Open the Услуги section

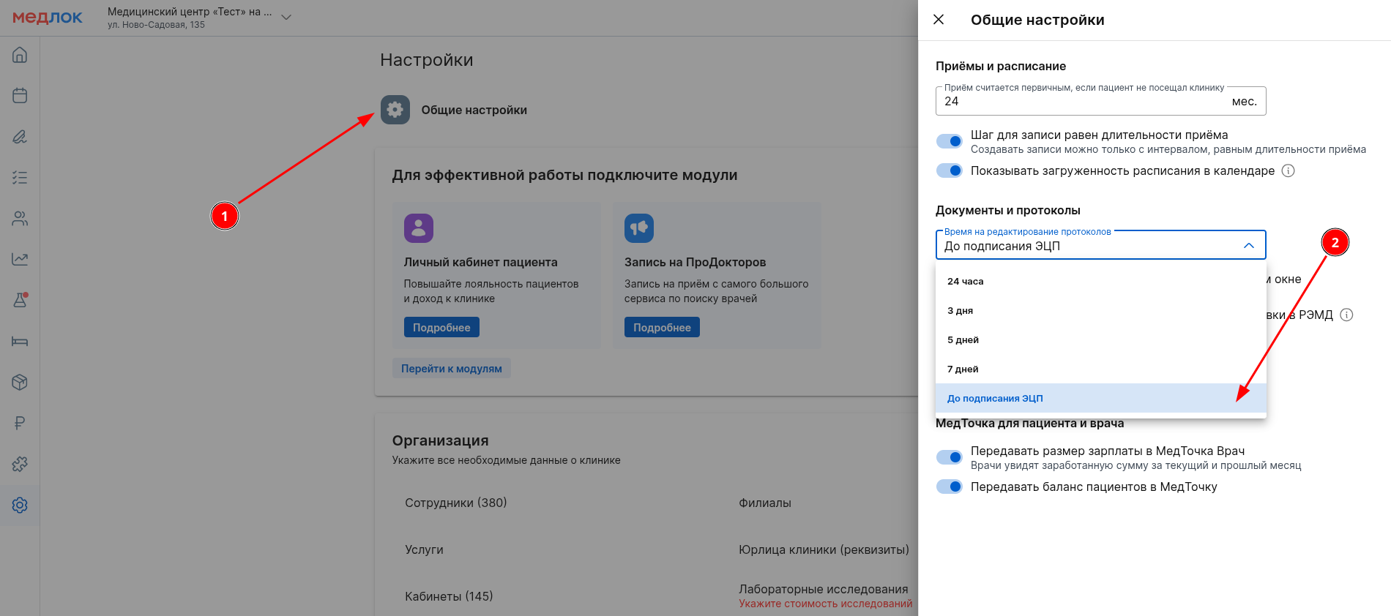(424, 549)
